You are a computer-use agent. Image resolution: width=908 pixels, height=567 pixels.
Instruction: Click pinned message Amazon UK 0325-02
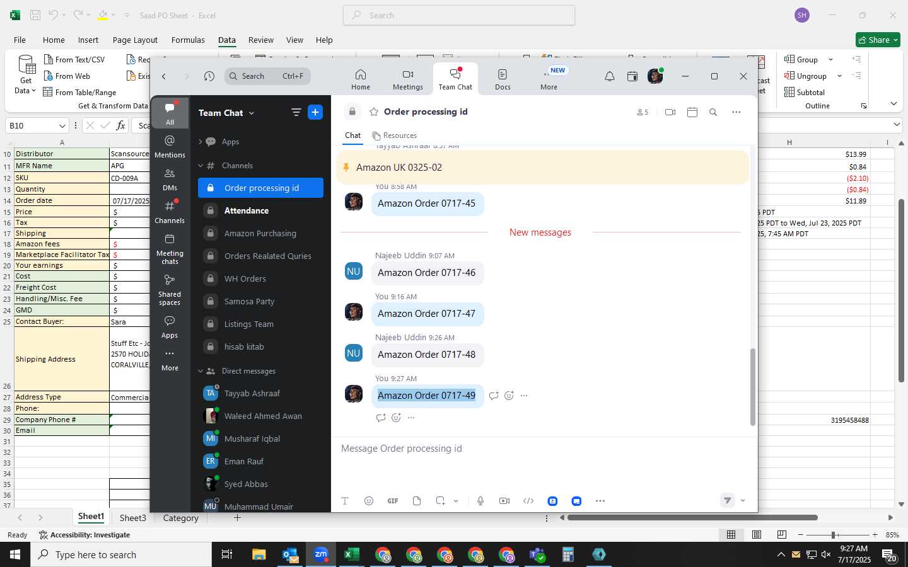pyautogui.click(x=542, y=168)
